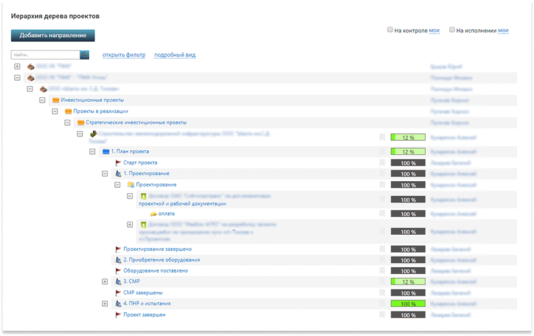Screen dimensions: 534x336
Task: Select the Оборудование поставлено milestone
Action: click(155, 271)
